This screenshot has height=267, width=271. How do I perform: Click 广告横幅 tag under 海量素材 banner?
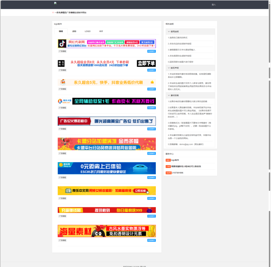click(62, 240)
